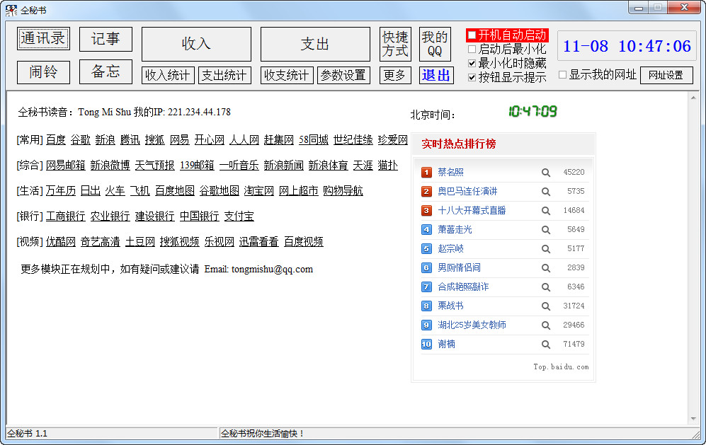Open 百度视频 link
Viewport: 706px width, 445px height.
304,242
